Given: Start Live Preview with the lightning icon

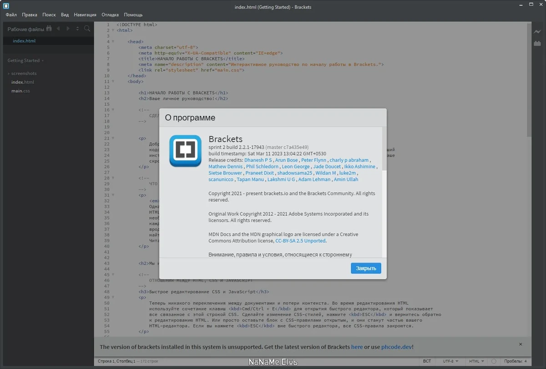Looking at the screenshot, I should (x=537, y=32).
